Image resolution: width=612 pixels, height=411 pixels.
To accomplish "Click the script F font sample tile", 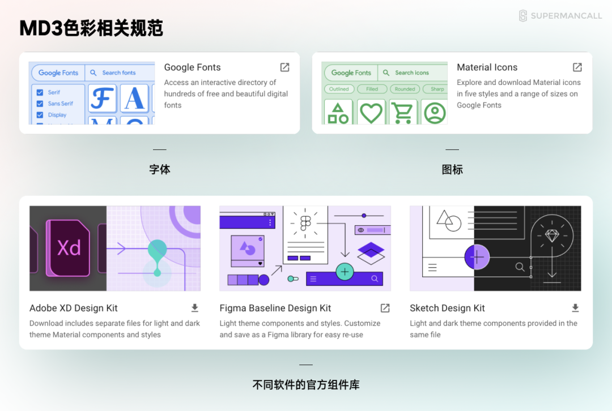I will [x=102, y=99].
